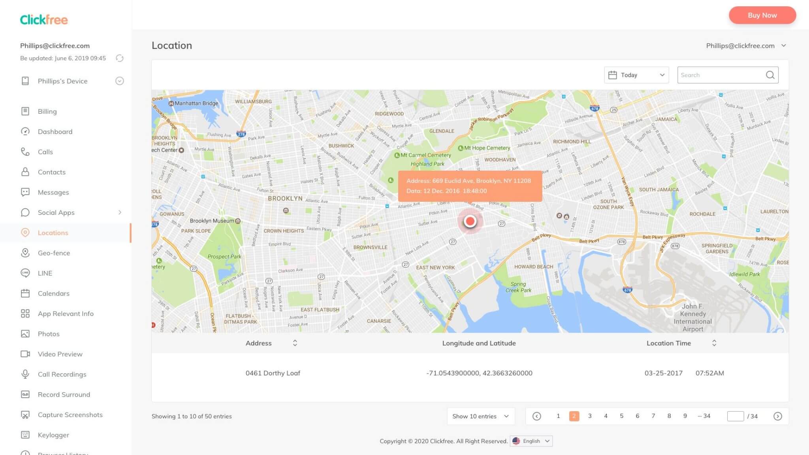The height and width of the screenshot is (455, 809).
Task: Expand the Phillips's Device chevron
Action: 119,81
